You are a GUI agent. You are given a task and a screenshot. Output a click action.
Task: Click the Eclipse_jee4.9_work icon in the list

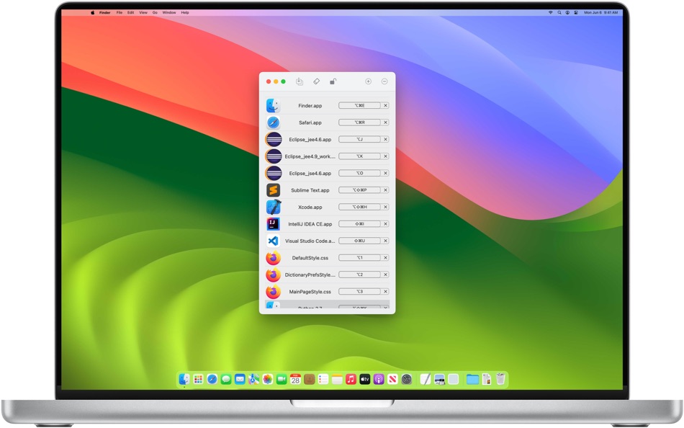click(274, 156)
